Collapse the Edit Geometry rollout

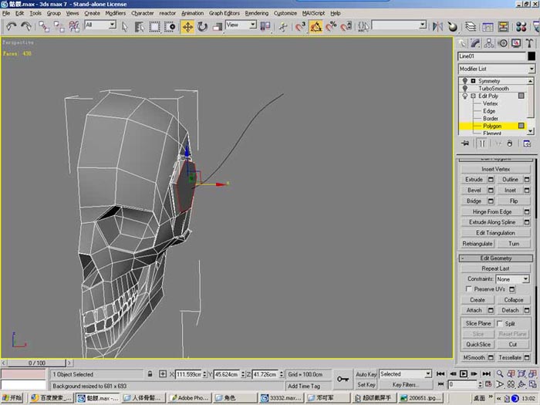tap(495, 258)
